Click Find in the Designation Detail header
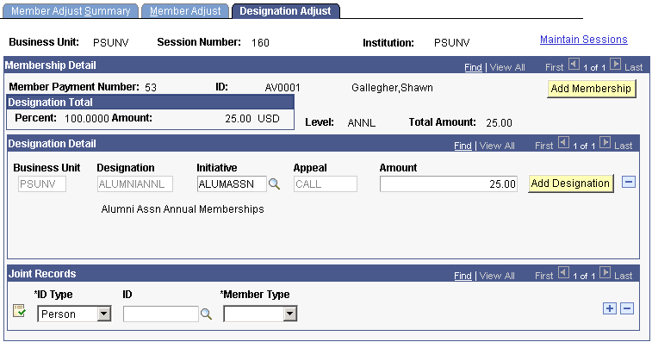Screen dimensions: 652x342 point(463,146)
